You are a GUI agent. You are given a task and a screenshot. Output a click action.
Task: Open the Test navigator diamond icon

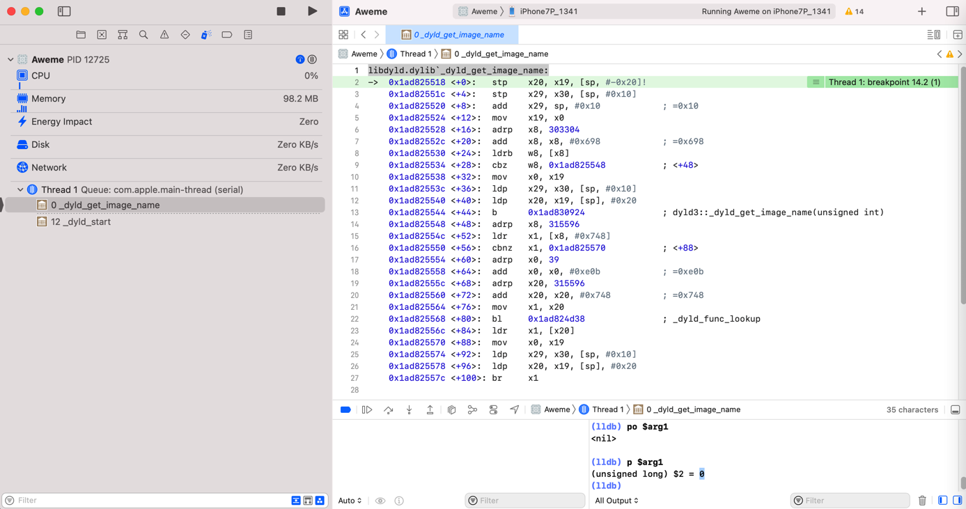pyautogui.click(x=185, y=35)
